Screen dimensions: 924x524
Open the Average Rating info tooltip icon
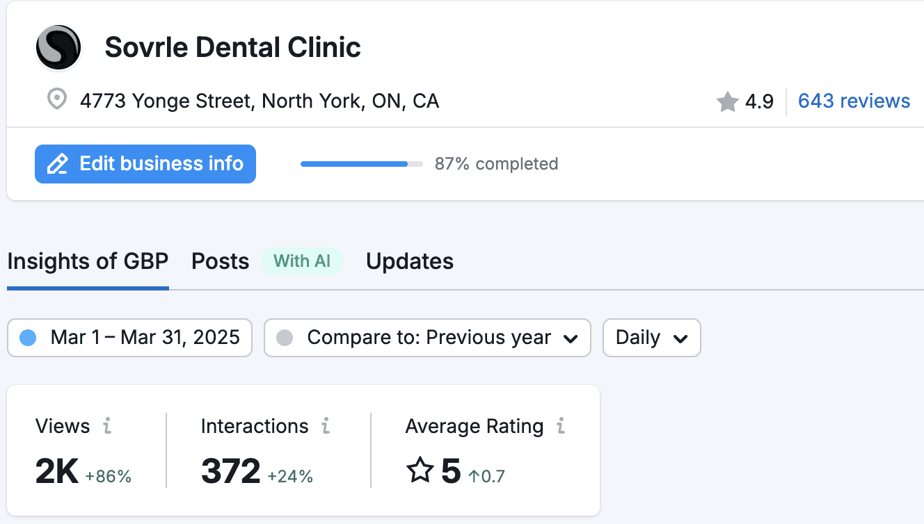(561, 427)
